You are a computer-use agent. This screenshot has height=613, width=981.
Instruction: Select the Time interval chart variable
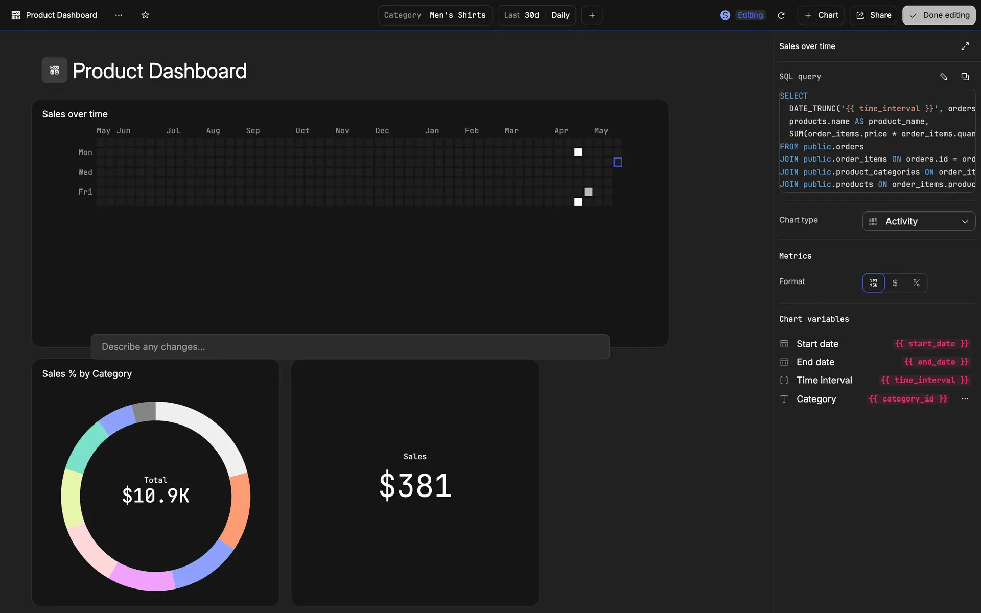pos(824,380)
